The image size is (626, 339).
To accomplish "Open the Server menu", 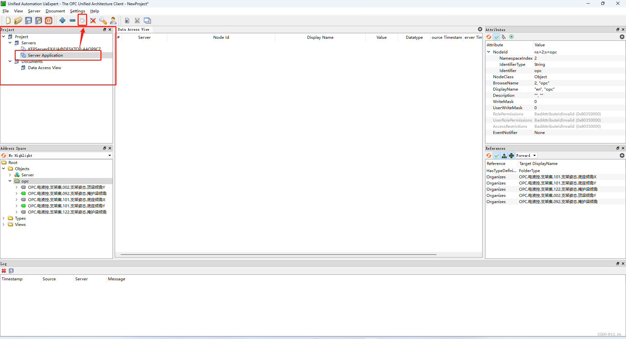I will coord(34,11).
